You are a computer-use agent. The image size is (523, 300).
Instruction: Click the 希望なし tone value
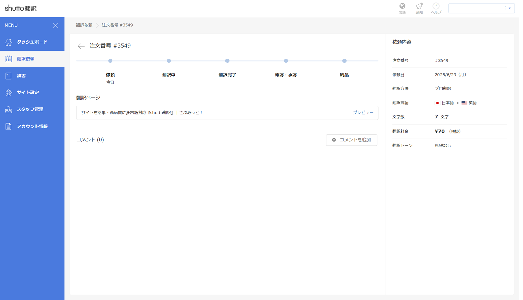pyautogui.click(x=443, y=146)
